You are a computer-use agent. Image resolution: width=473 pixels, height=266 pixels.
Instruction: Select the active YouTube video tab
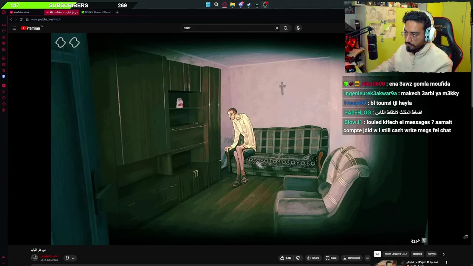coord(62,12)
